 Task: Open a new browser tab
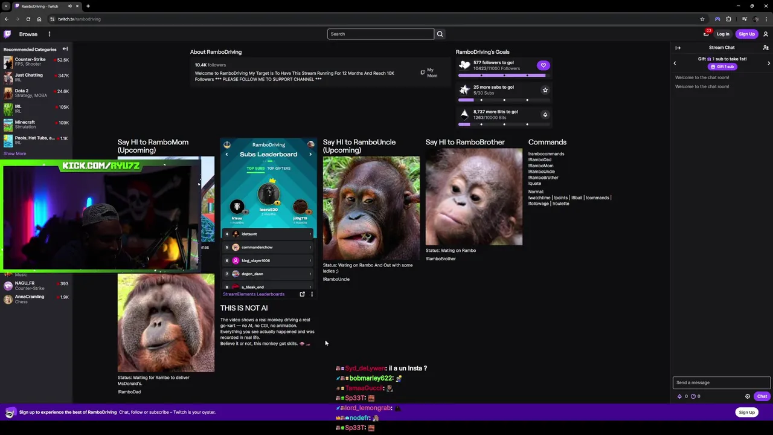click(x=88, y=6)
